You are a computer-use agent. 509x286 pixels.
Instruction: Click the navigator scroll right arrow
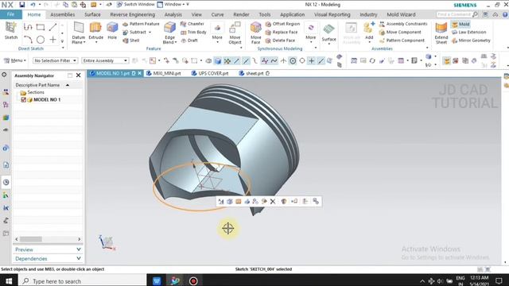(x=80, y=239)
